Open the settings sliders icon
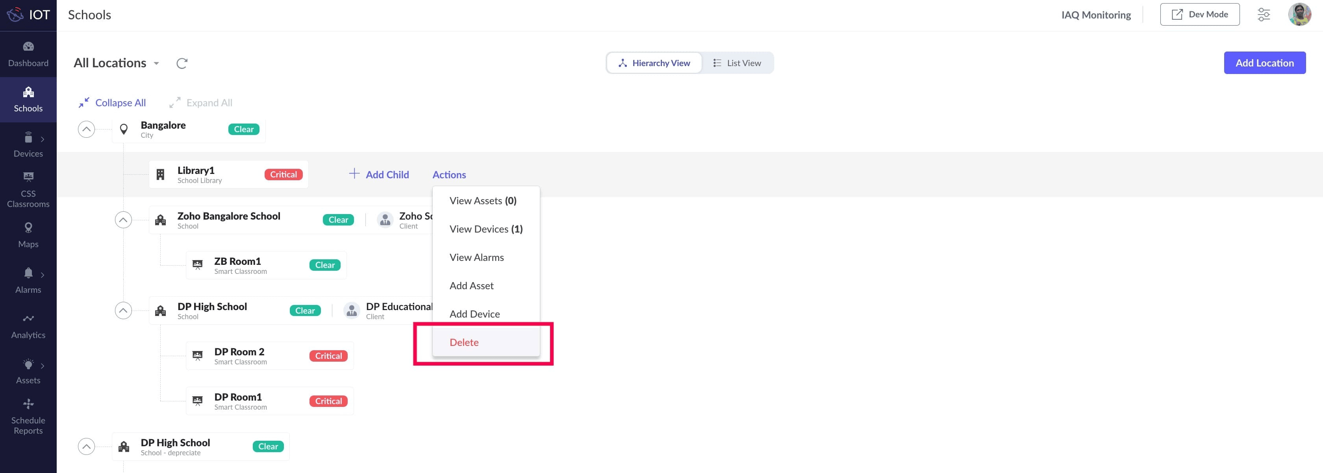The height and width of the screenshot is (473, 1323). [x=1264, y=15]
